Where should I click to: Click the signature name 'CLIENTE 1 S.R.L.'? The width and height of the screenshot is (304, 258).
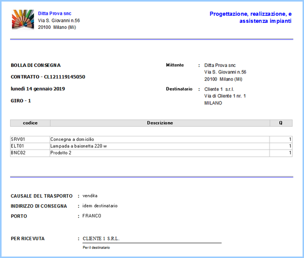[101, 239]
